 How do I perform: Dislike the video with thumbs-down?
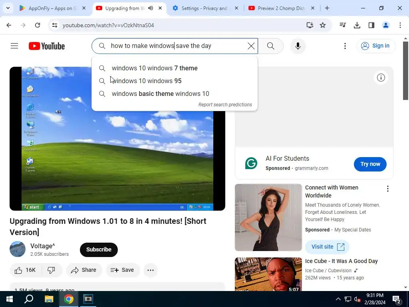tap(52, 270)
